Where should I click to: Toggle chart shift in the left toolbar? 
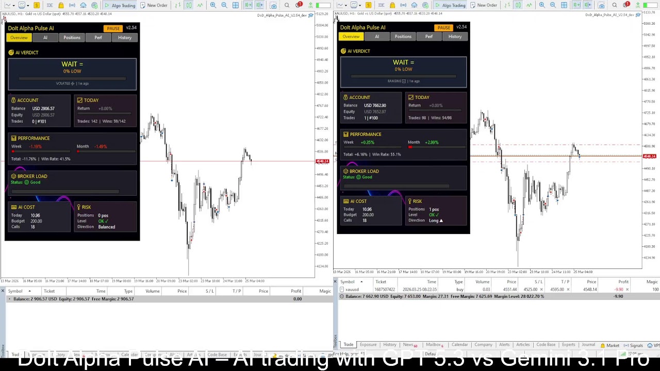(x=260, y=5)
